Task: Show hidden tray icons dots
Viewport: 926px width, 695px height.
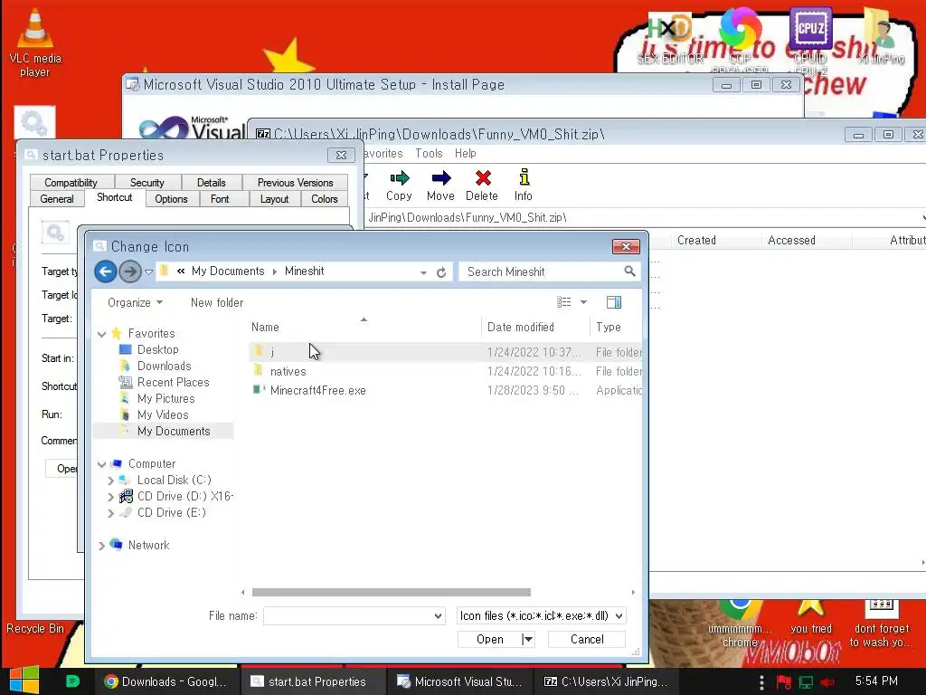Action: pyautogui.click(x=761, y=681)
